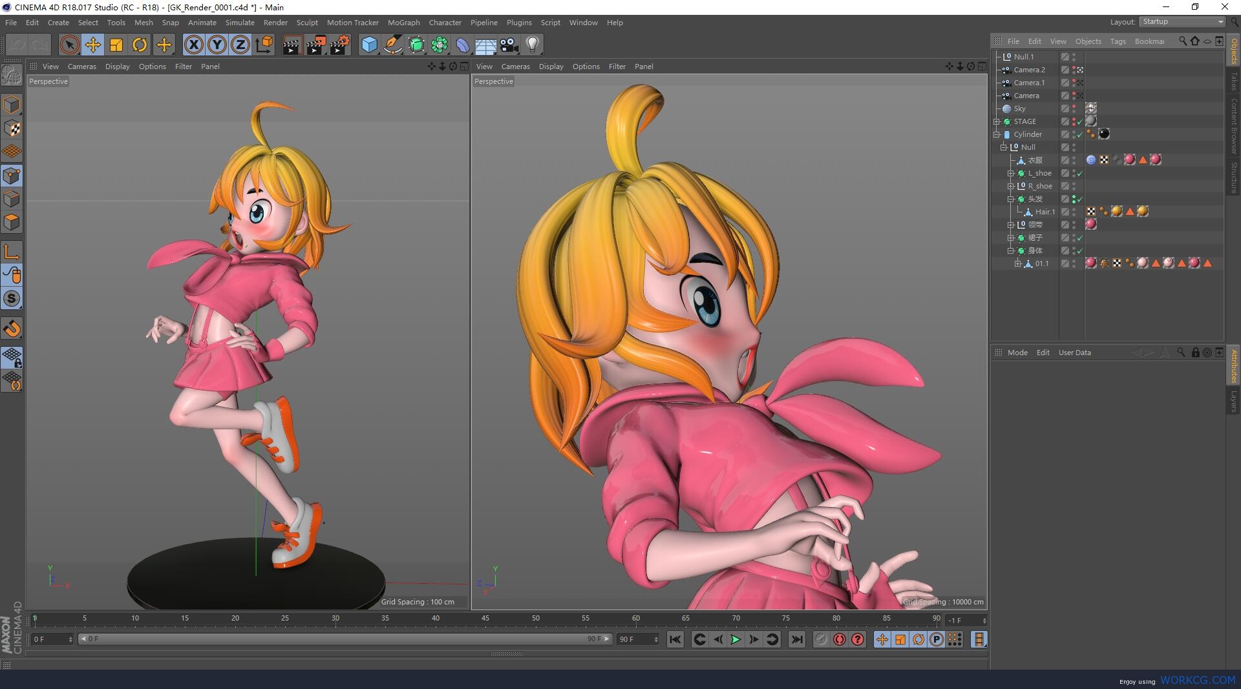Toggle visibility dots for Sky object
1241x689 pixels.
1074,108
